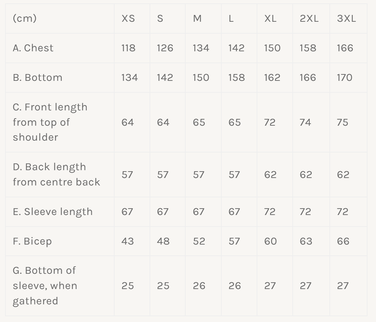This screenshot has height=322, width=376.
Task: Select the bottom value 170 for 3XL
Action: pyautogui.click(x=345, y=77)
